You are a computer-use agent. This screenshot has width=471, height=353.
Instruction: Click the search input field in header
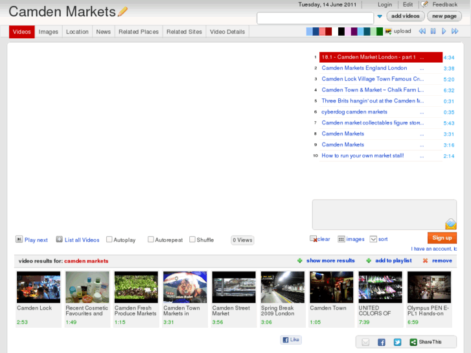[x=315, y=17]
